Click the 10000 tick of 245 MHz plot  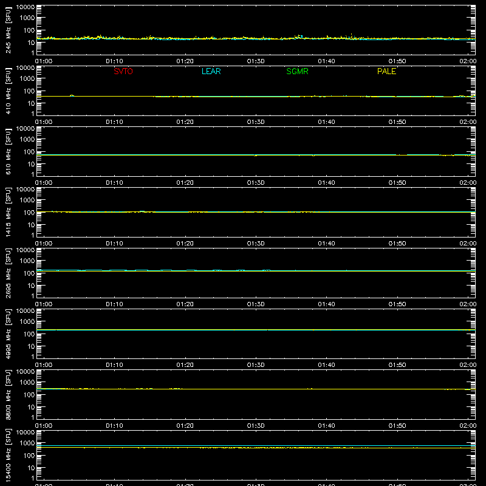coord(26,7)
